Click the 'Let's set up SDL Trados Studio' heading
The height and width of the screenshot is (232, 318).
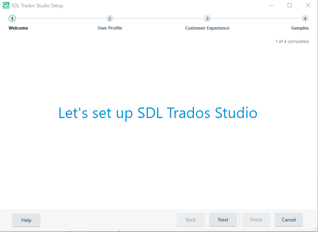point(158,113)
